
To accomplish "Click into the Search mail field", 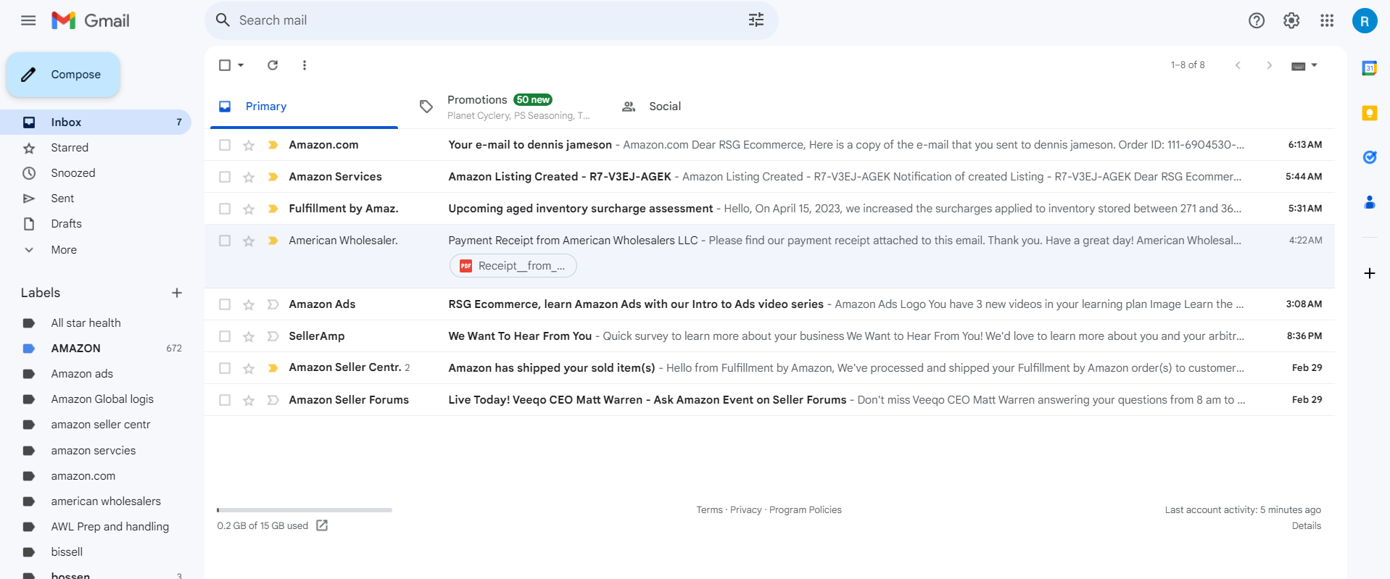I will coord(492,20).
